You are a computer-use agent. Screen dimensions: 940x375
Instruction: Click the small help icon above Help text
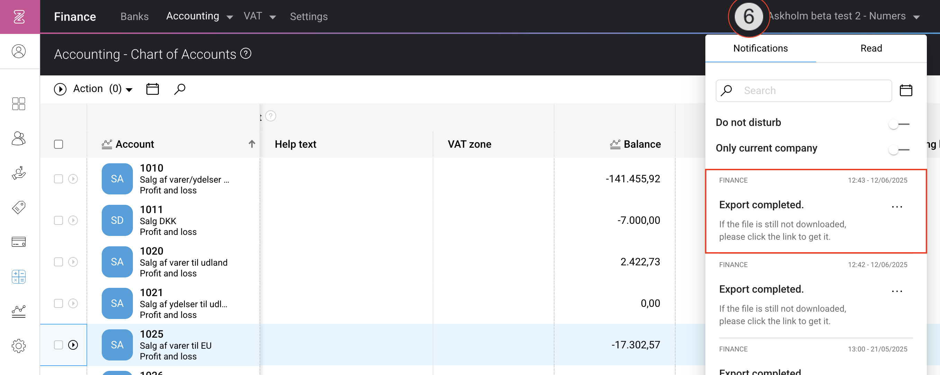(x=271, y=116)
